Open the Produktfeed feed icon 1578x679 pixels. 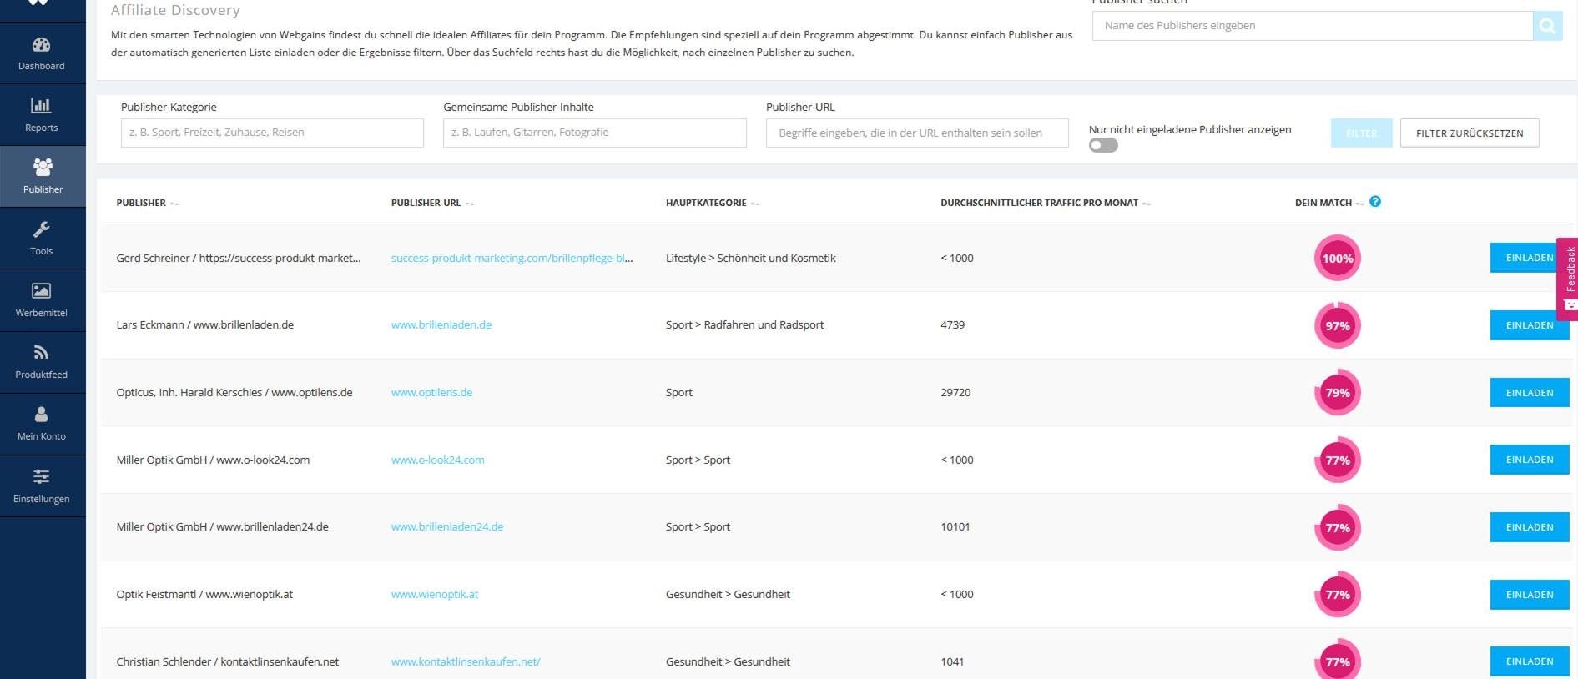pos(41,353)
